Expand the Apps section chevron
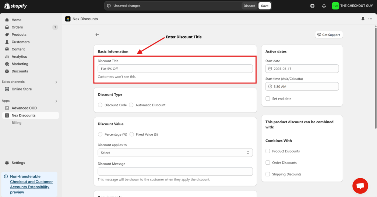Viewport: 377px width, 197px height. (56, 101)
